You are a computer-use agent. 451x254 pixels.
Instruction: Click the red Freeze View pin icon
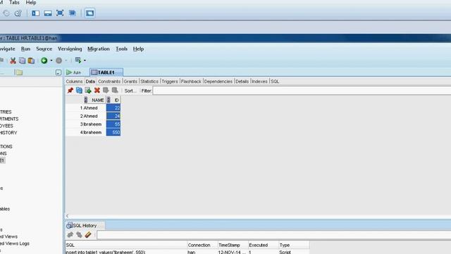point(70,90)
